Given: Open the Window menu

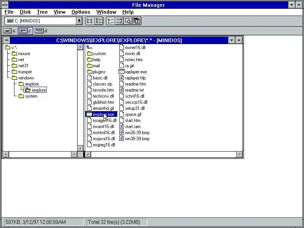Looking at the screenshot, I should pyautogui.click(x=106, y=12).
